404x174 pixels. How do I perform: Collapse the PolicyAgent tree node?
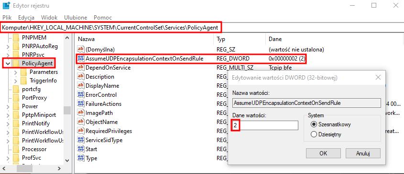click(x=8, y=63)
